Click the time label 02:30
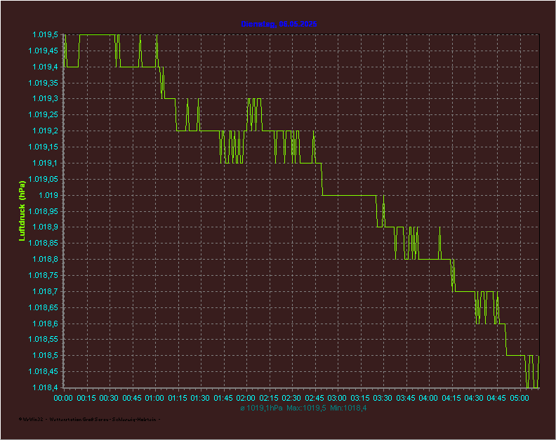This screenshot has width=556, height=440. 291,398
